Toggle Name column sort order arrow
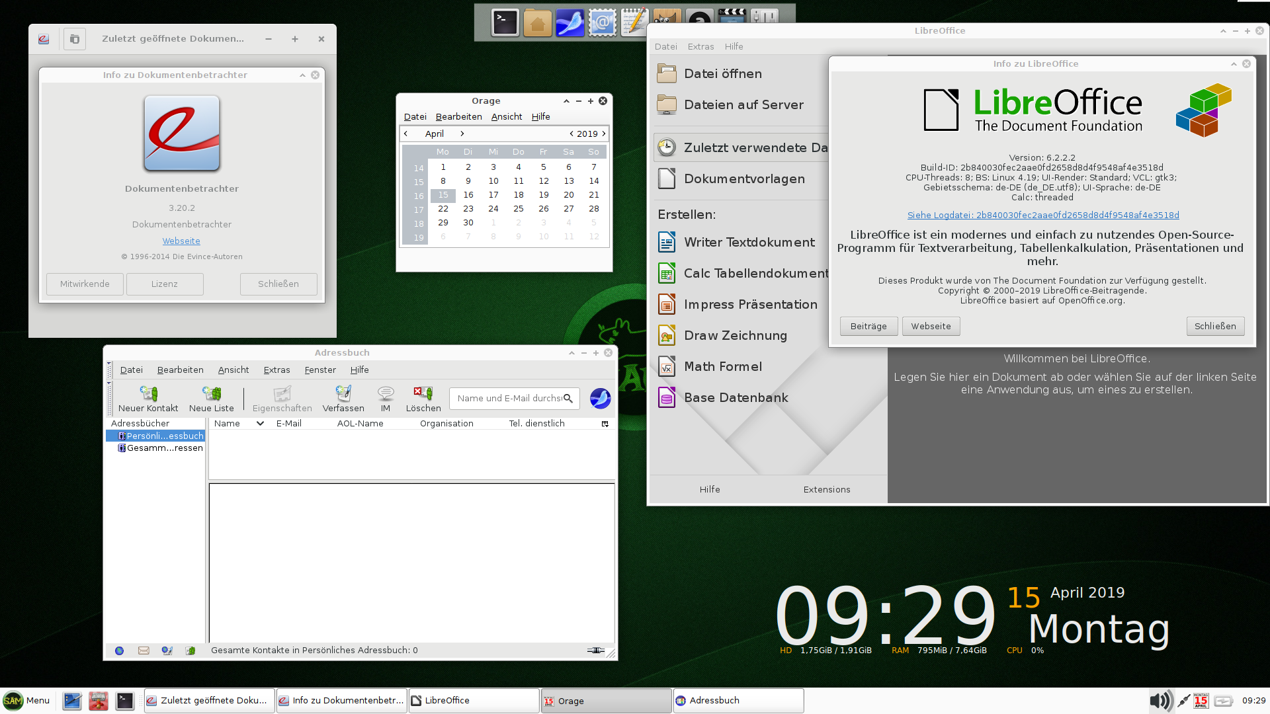Viewport: 1270px width, 714px height. tap(260, 424)
